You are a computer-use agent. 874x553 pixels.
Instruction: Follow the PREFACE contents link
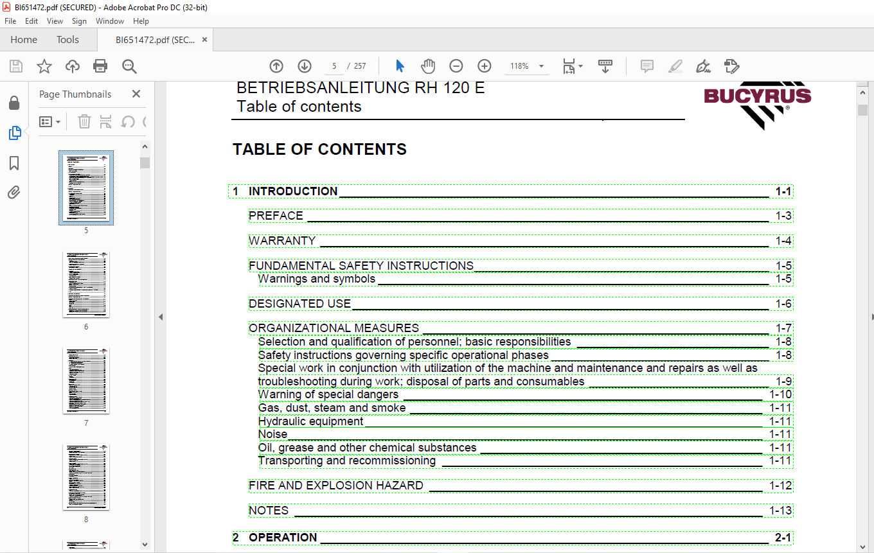(x=521, y=216)
